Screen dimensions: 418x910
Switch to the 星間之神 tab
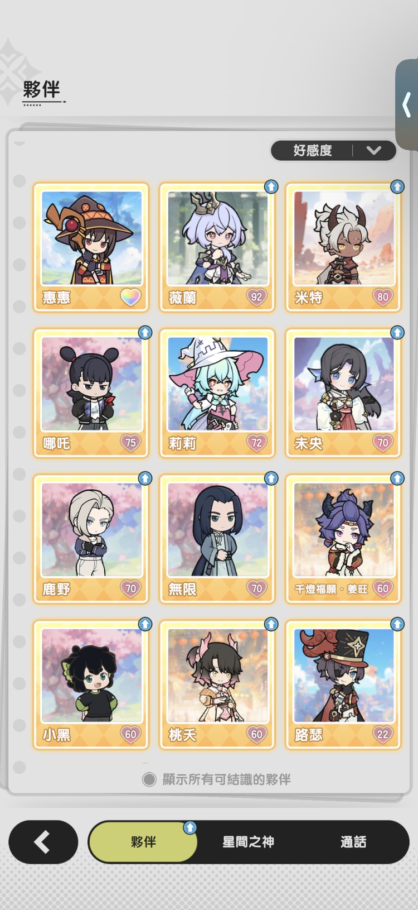point(248,842)
